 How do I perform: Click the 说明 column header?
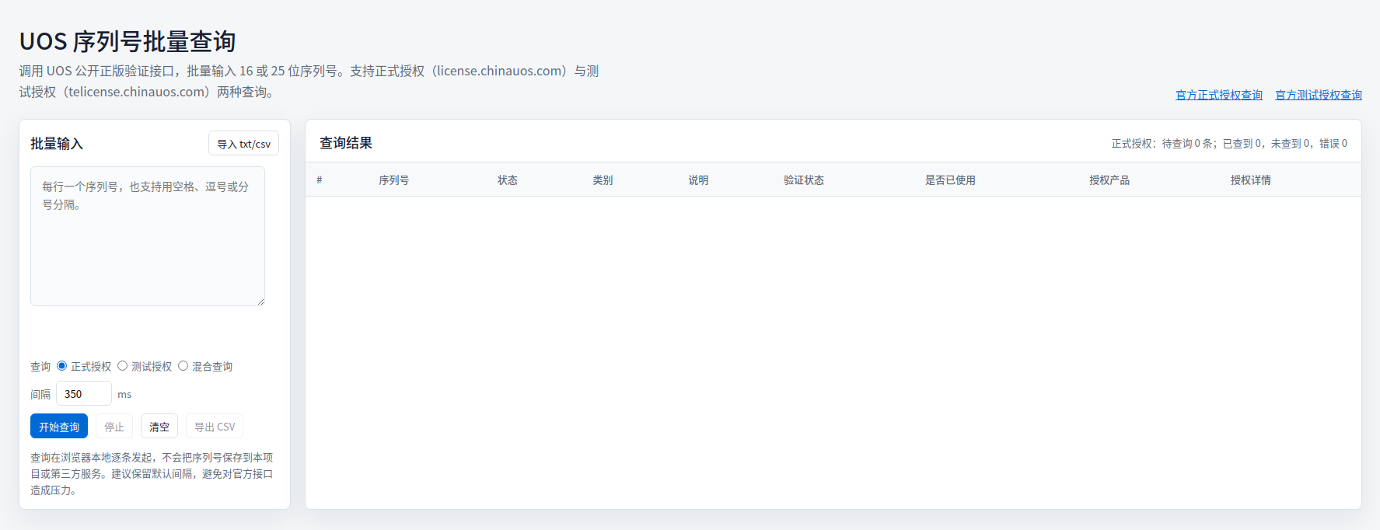tap(698, 180)
